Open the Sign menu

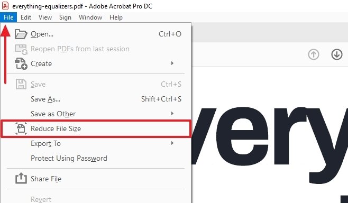pos(65,17)
